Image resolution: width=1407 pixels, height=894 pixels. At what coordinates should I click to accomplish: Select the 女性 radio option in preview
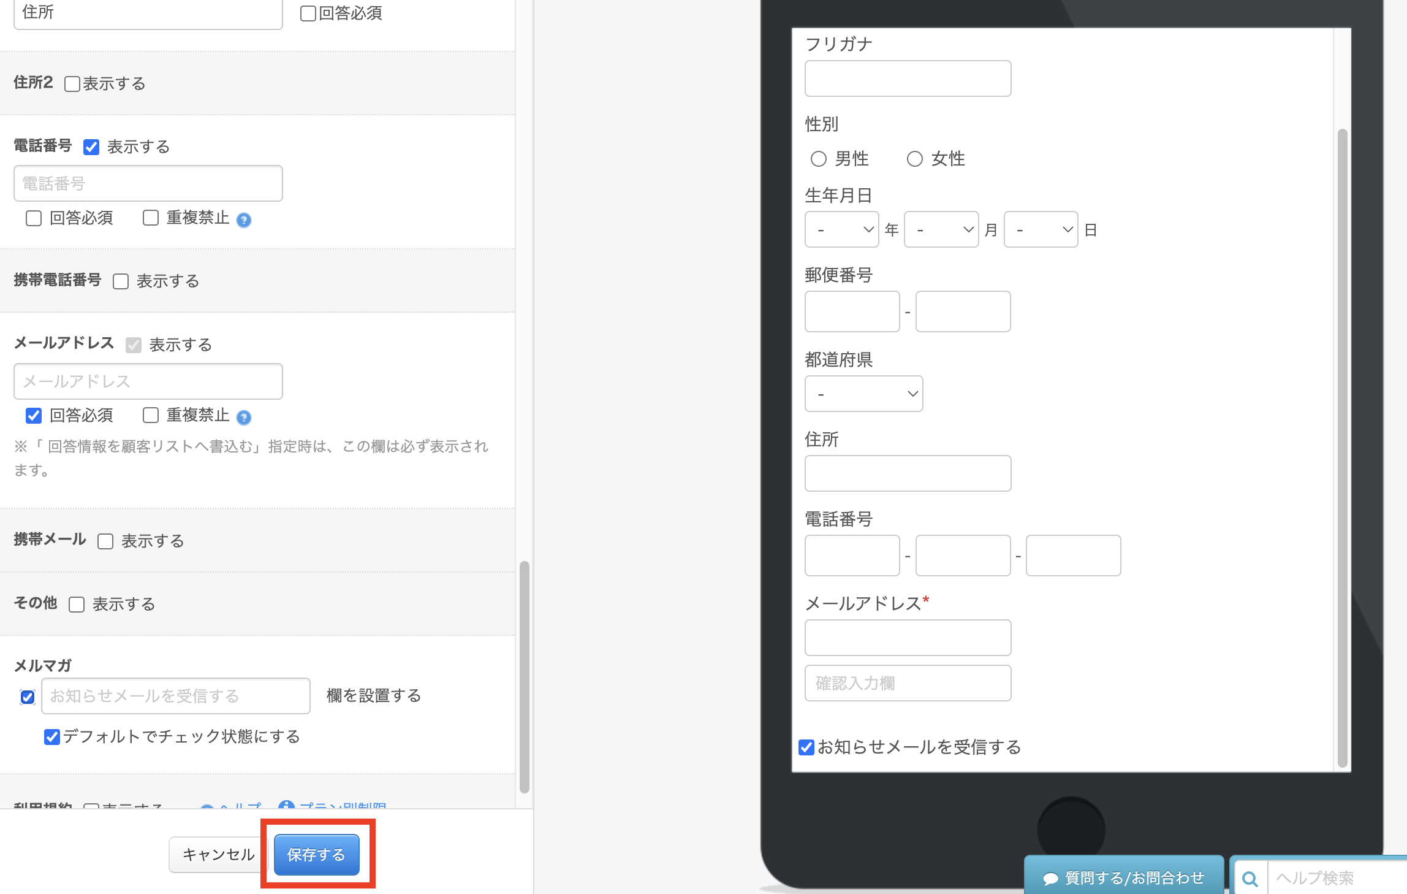pyautogui.click(x=914, y=159)
